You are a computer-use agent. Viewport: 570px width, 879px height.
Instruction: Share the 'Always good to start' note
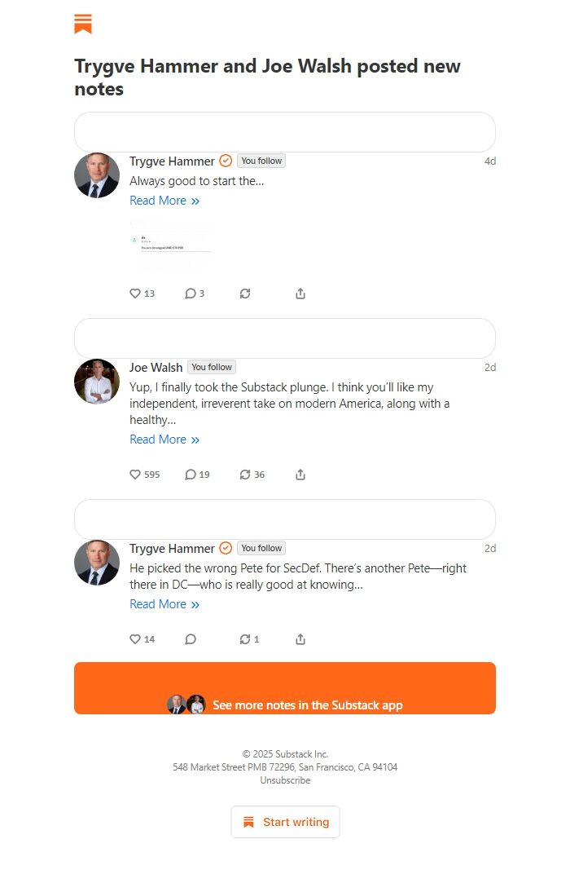pyautogui.click(x=300, y=294)
